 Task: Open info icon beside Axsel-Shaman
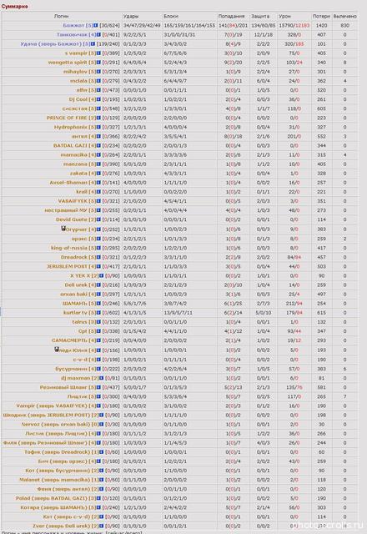(98, 183)
